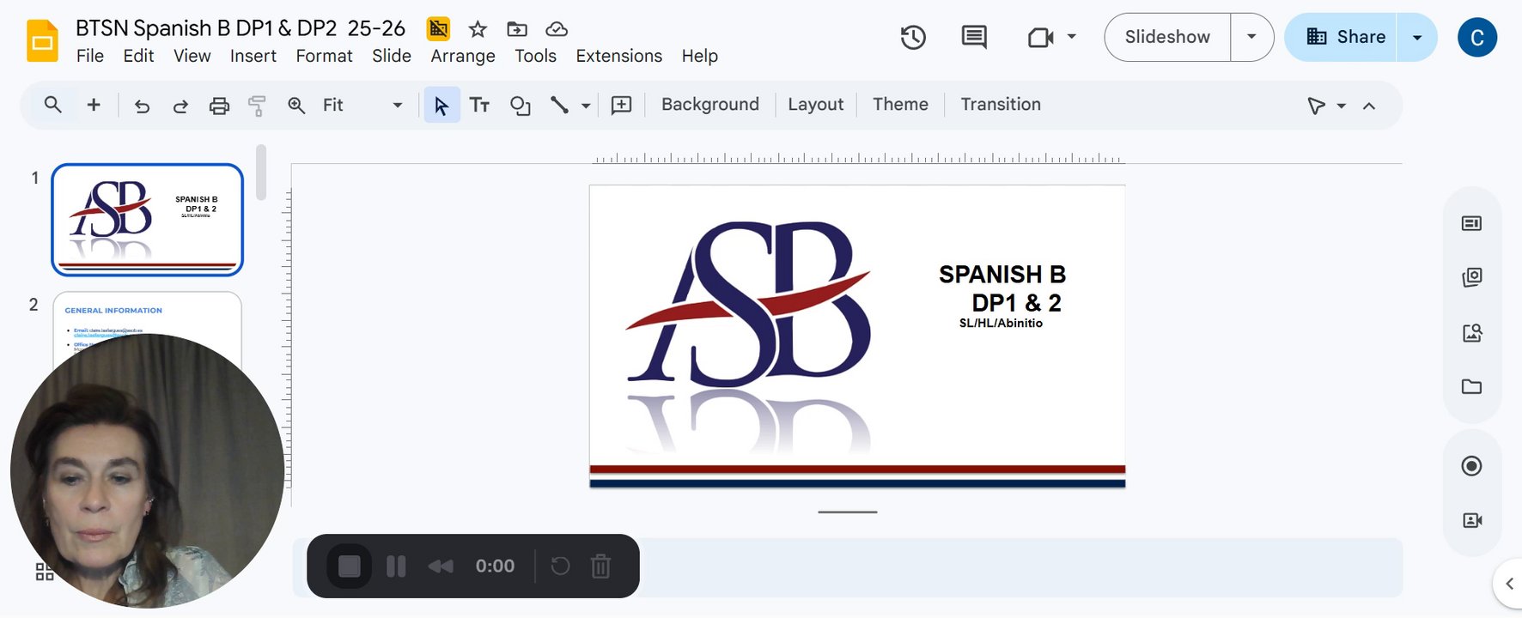This screenshot has height=618, width=1522.
Task: Start the Slideshow
Action: 1167,37
